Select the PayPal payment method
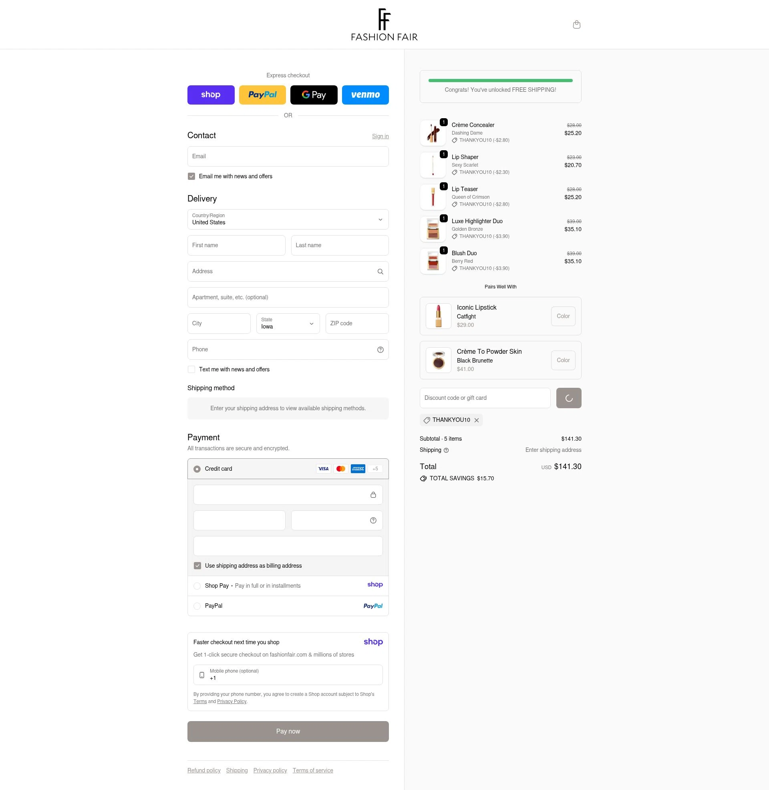Viewport: 769px width, 790px height. click(x=197, y=606)
